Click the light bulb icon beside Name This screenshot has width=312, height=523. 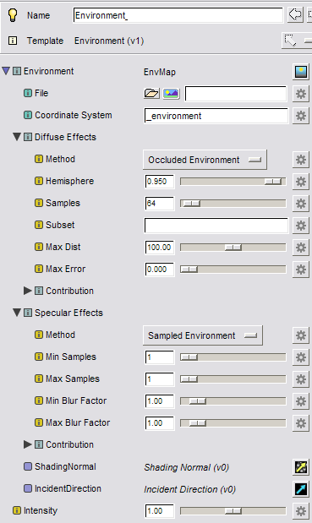pos(13,15)
